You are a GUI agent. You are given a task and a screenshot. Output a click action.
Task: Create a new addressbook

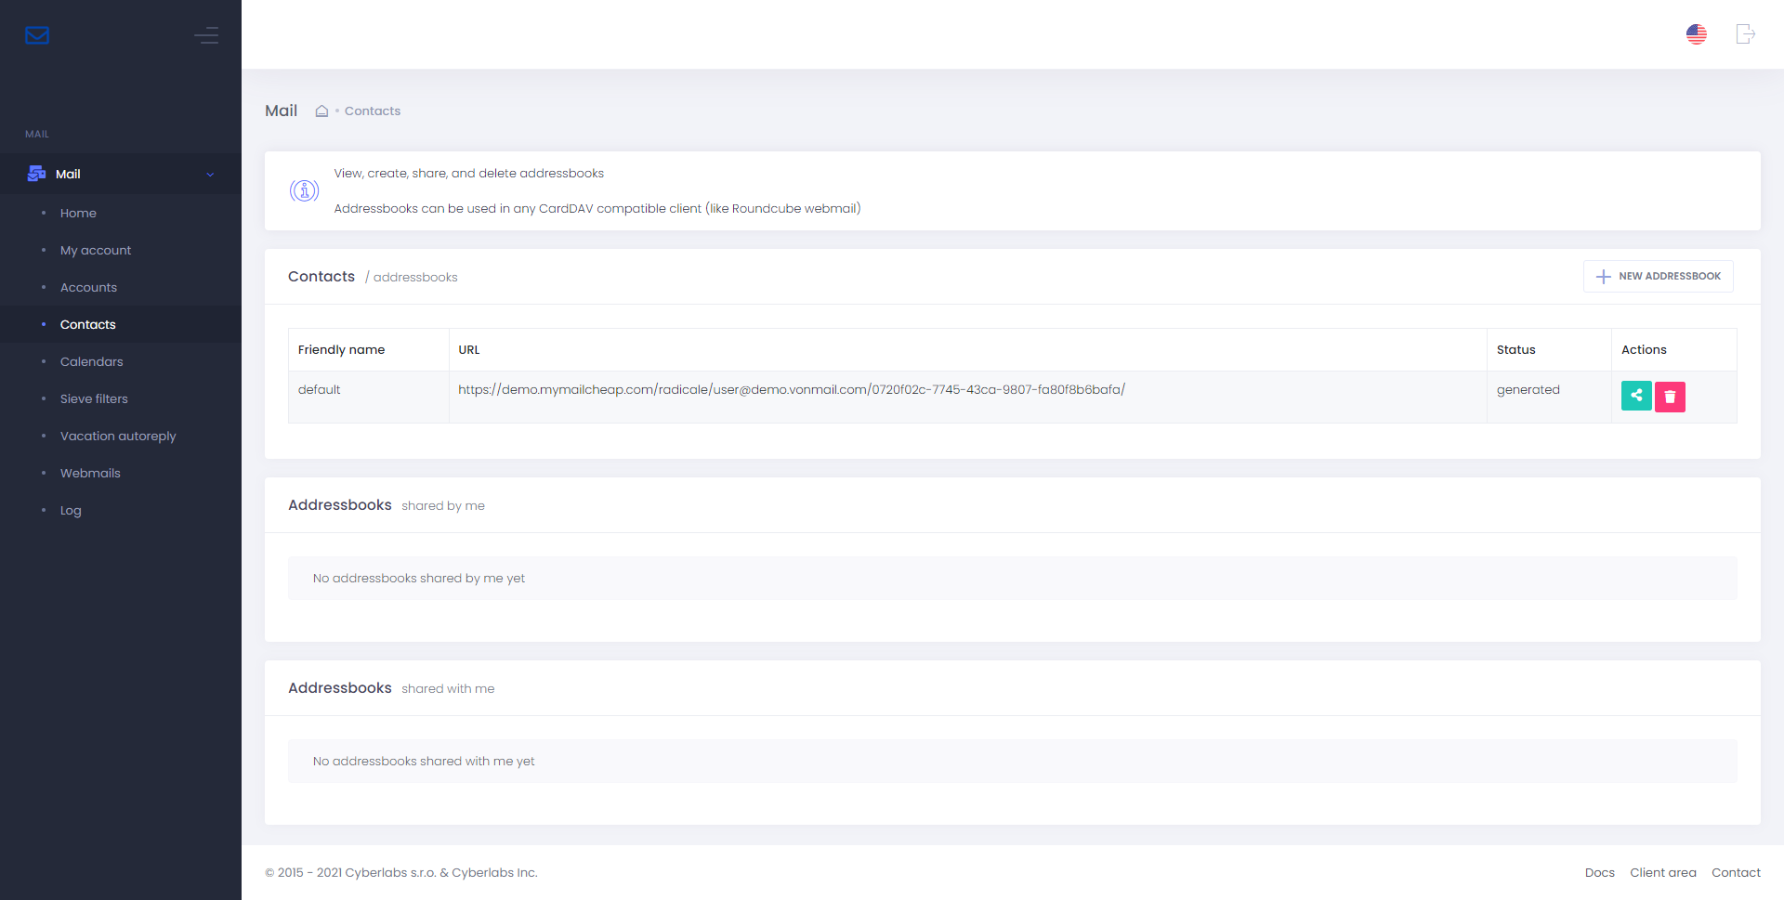tap(1658, 277)
